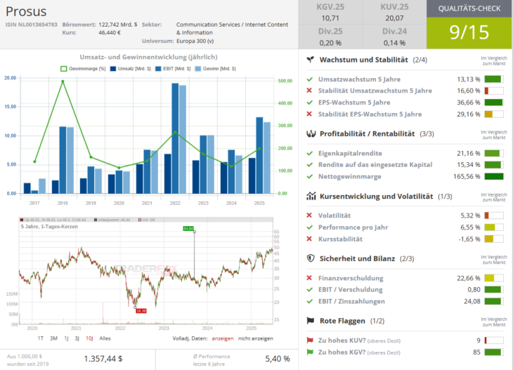Switch price chart to 3M range
Image resolution: width=513 pixels, height=370 pixels.
(53, 338)
